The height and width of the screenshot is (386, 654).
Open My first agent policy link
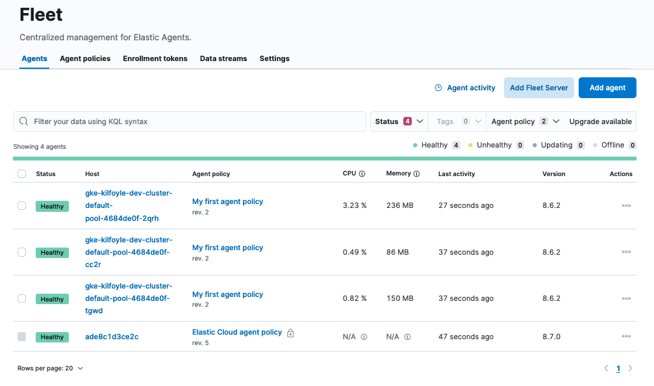(x=227, y=201)
